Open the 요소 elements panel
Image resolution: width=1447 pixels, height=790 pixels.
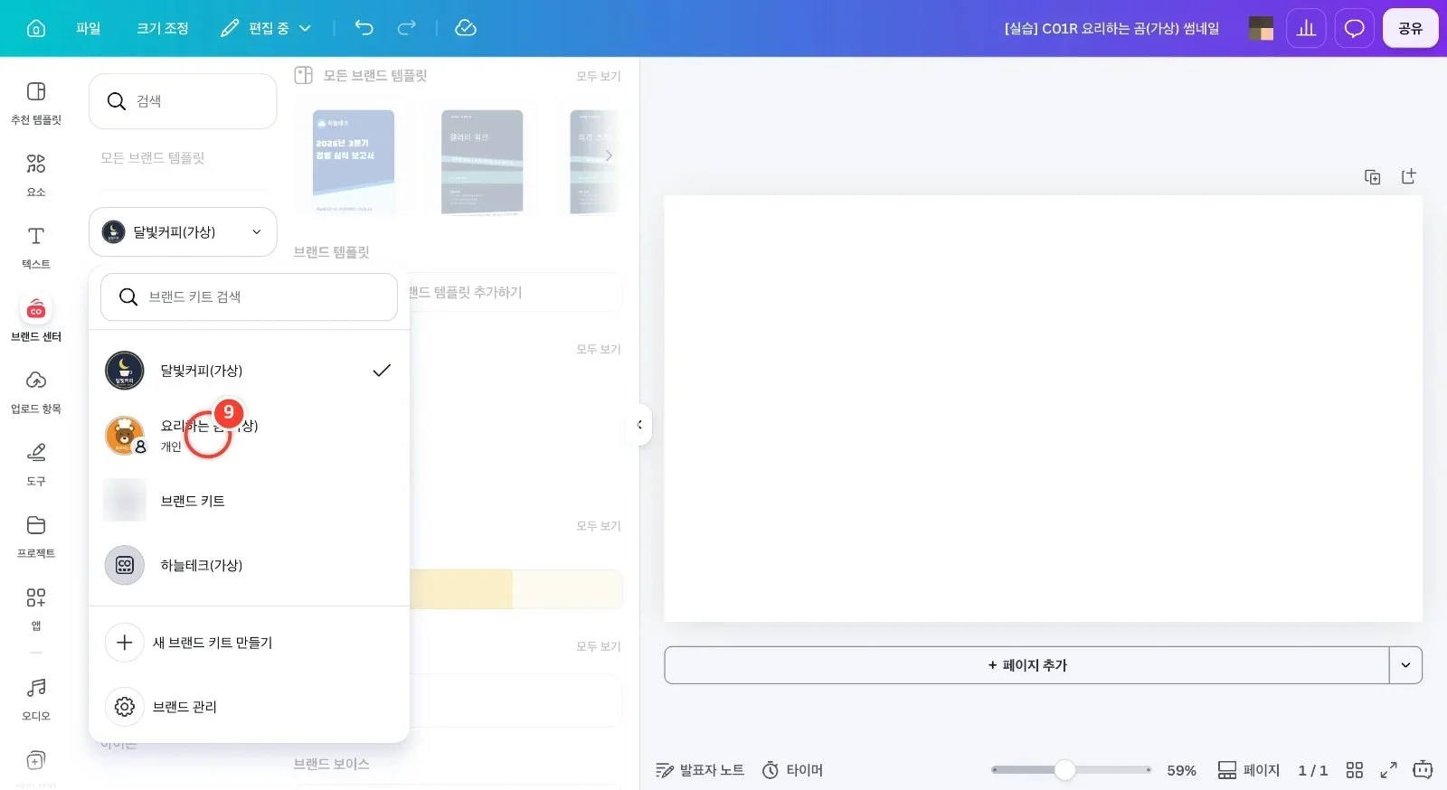(x=36, y=175)
